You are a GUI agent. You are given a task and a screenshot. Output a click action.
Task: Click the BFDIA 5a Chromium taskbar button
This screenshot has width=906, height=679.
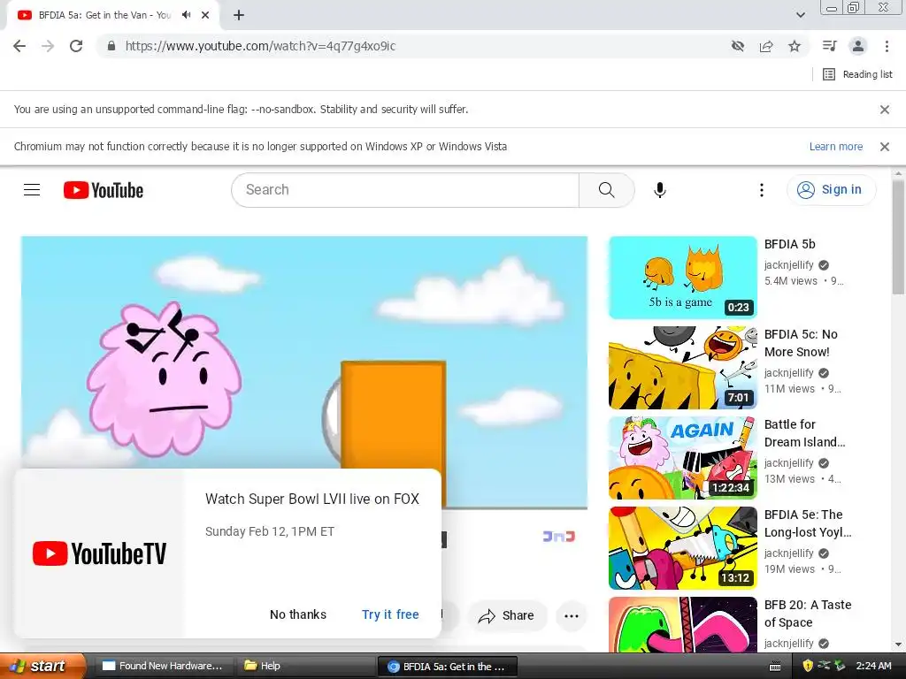447,667
